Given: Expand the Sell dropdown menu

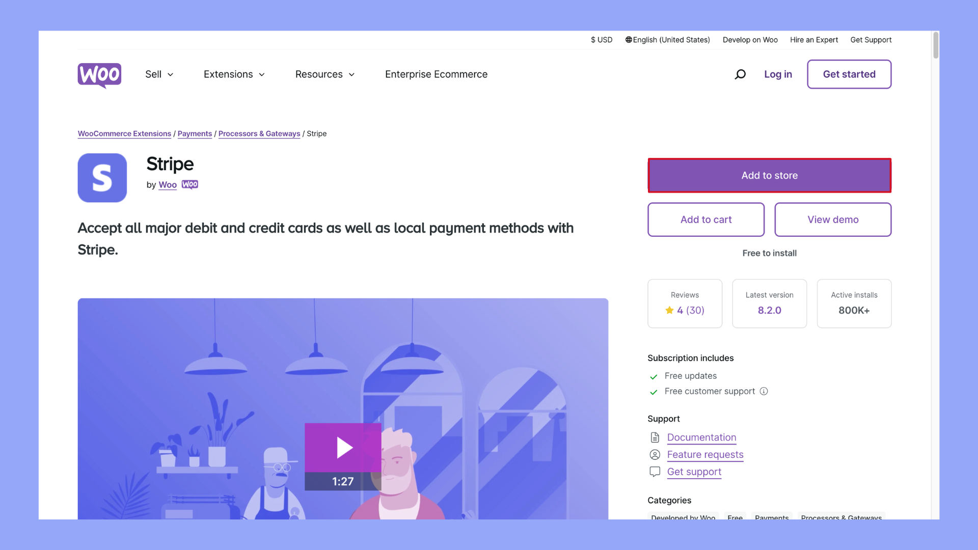Looking at the screenshot, I should pyautogui.click(x=159, y=74).
